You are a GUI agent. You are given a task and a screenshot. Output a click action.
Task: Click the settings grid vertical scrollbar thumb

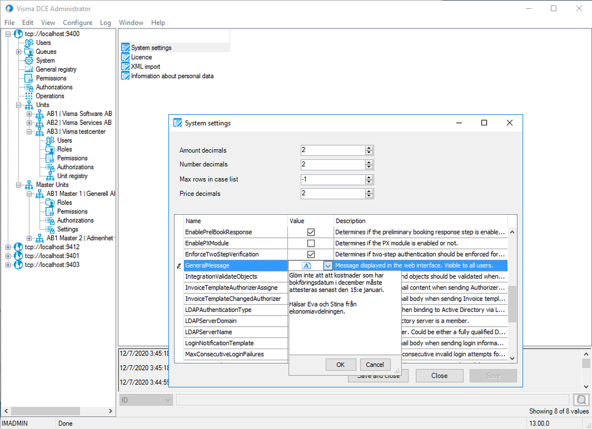(512, 304)
